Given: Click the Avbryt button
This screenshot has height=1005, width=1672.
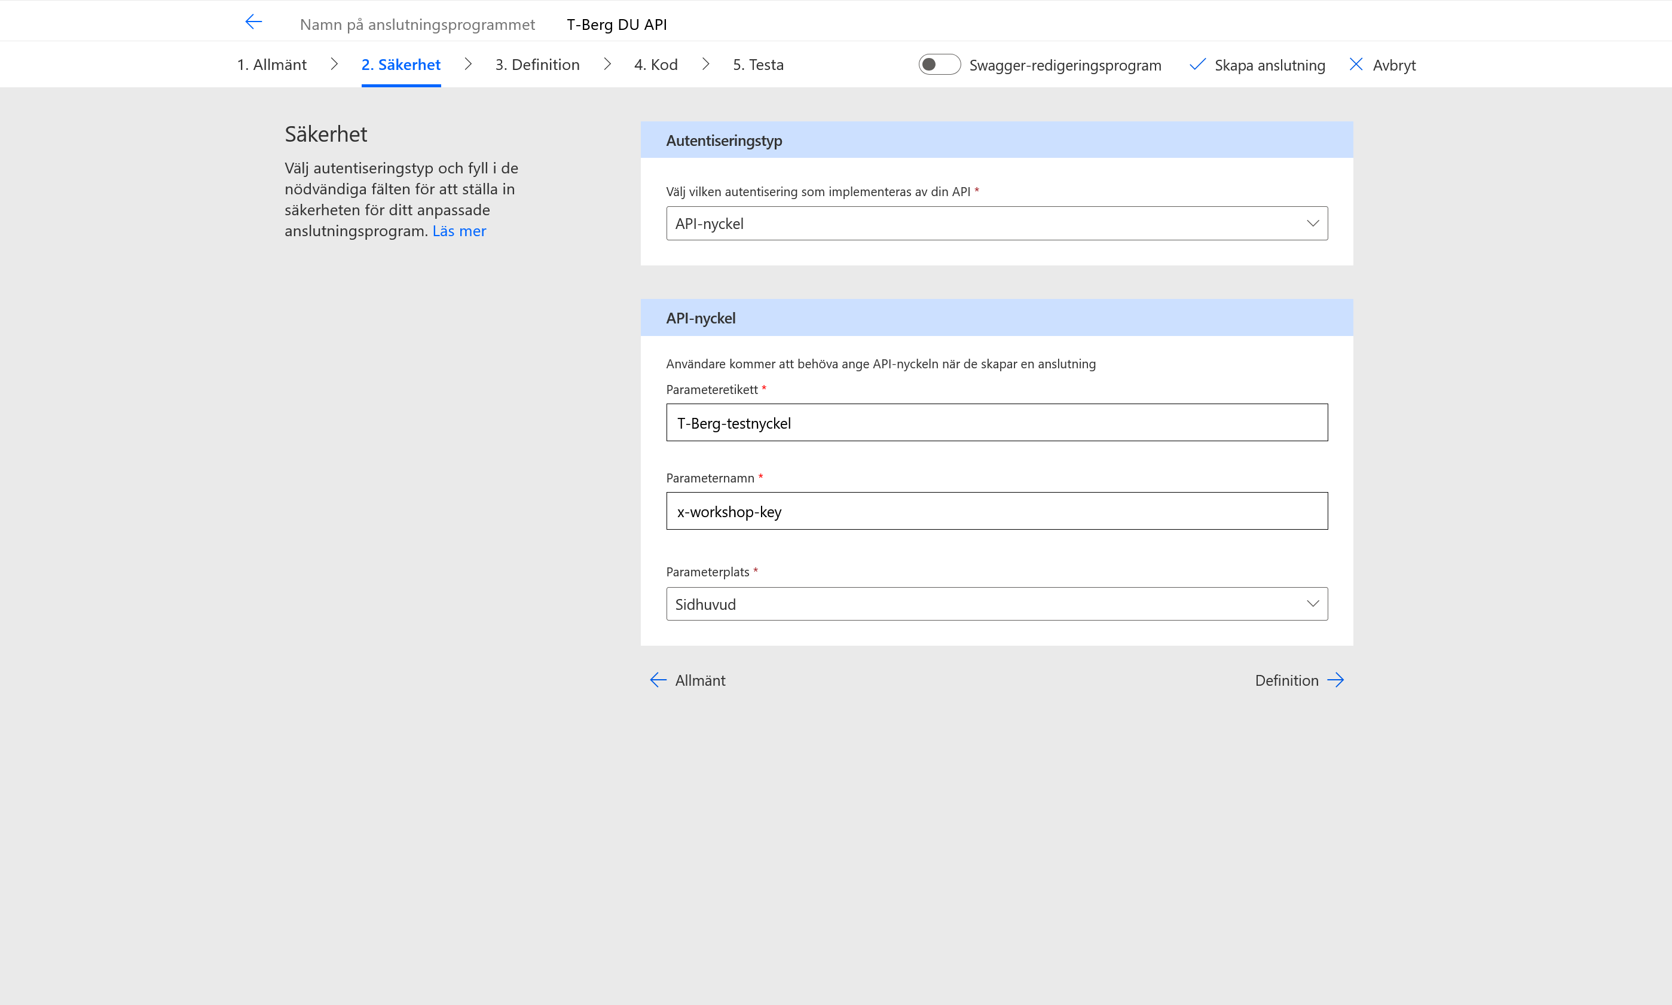Looking at the screenshot, I should tap(1382, 65).
